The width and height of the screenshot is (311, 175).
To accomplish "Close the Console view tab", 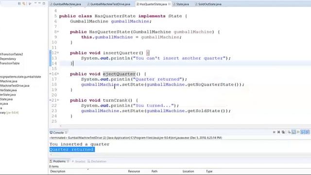I will click(66, 133).
